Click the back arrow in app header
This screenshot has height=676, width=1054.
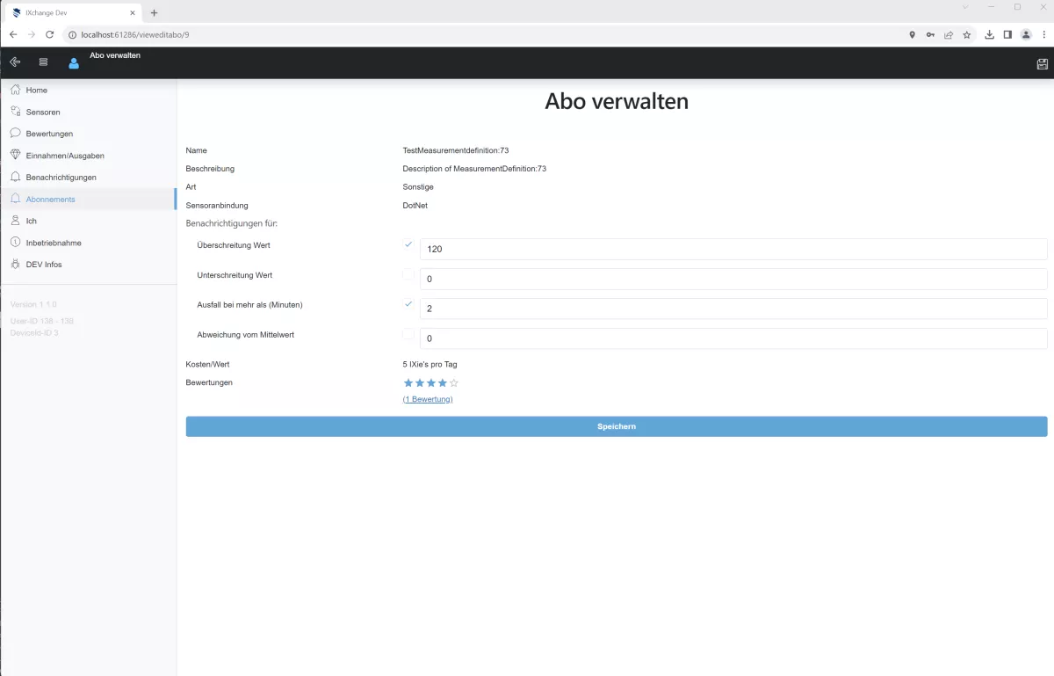(x=15, y=62)
